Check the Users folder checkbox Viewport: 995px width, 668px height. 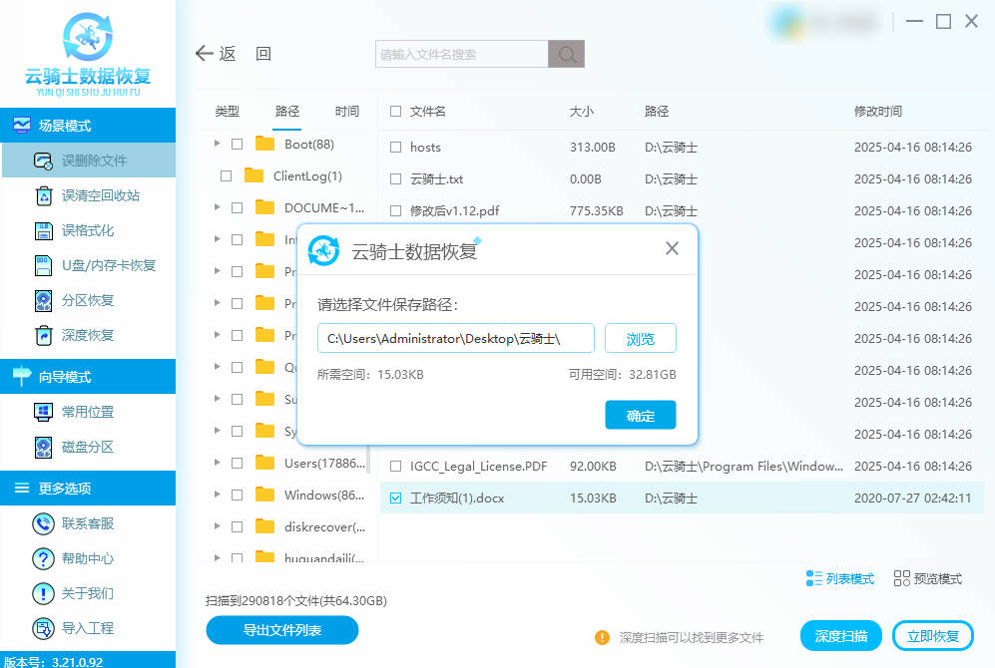[237, 463]
